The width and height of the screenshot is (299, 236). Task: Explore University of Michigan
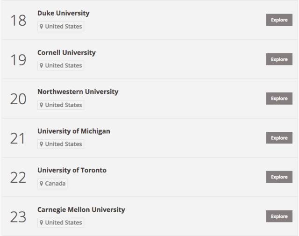coord(279,138)
